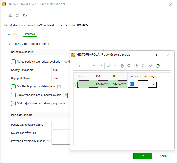Click the Kwota kosztów 50% input field
The width and height of the screenshot is (177, 163).
[x=61, y=133]
